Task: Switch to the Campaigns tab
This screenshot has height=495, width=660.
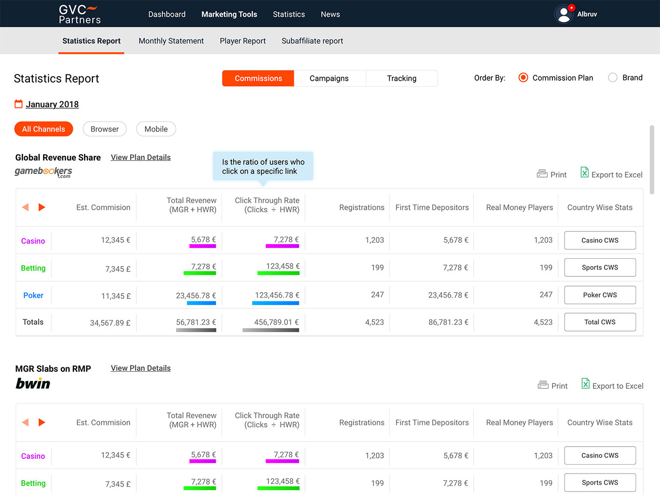Action: [329, 78]
